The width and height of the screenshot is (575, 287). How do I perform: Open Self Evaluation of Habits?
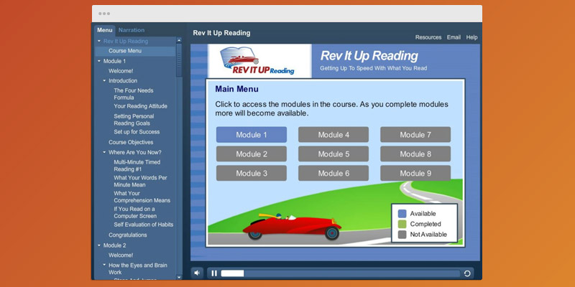(x=143, y=225)
